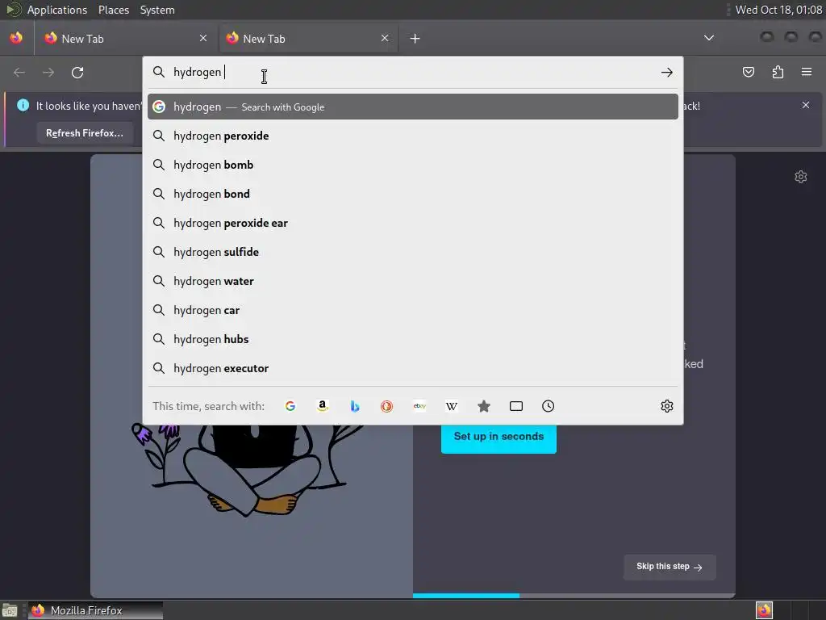Open Firefox View pinned icon
Image resolution: width=826 pixels, height=620 pixels.
16,38
